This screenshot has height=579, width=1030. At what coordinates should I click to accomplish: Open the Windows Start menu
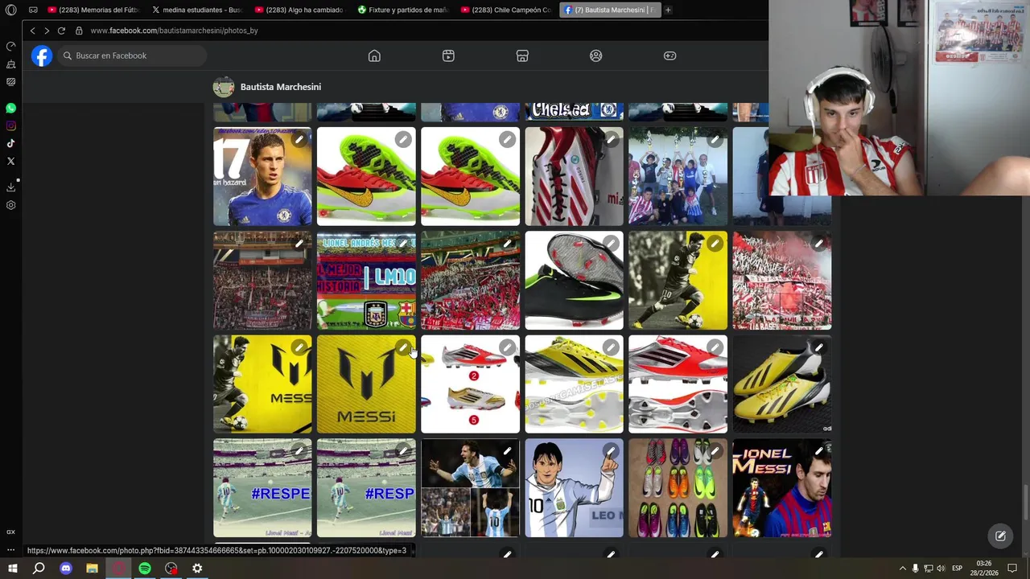point(12,569)
